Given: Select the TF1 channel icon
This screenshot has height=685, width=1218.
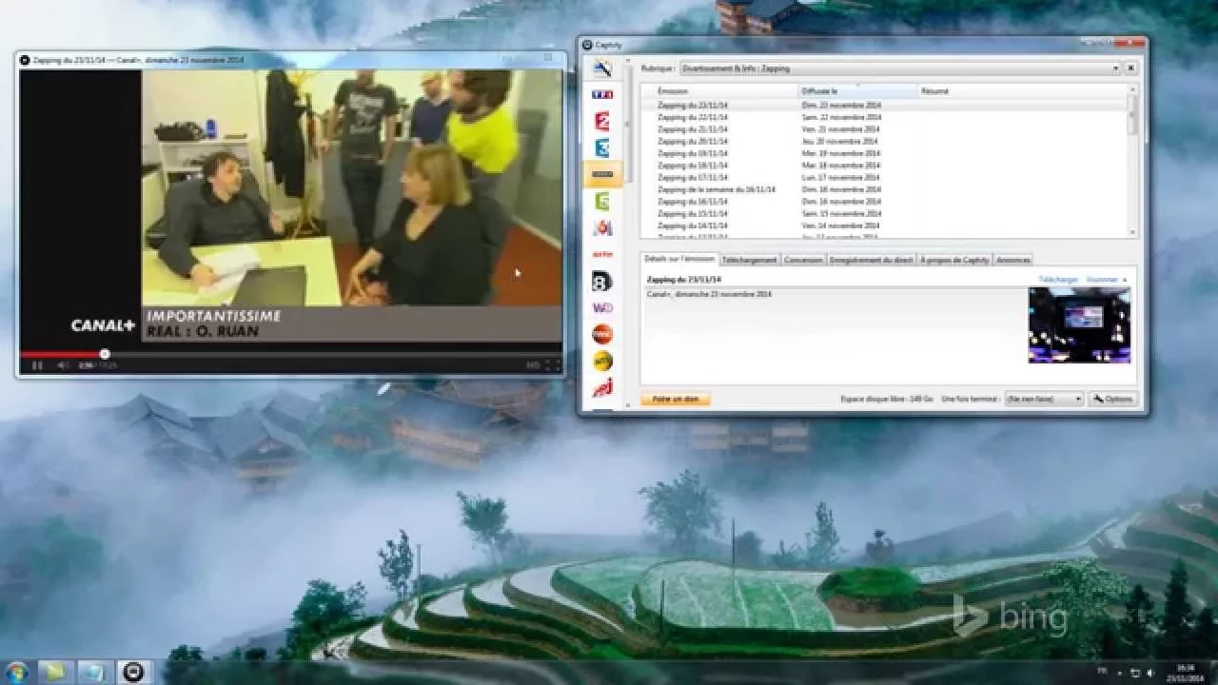Looking at the screenshot, I should [x=602, y=94].
